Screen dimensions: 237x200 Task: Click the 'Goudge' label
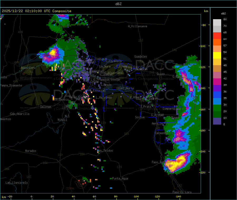[115, 79]
